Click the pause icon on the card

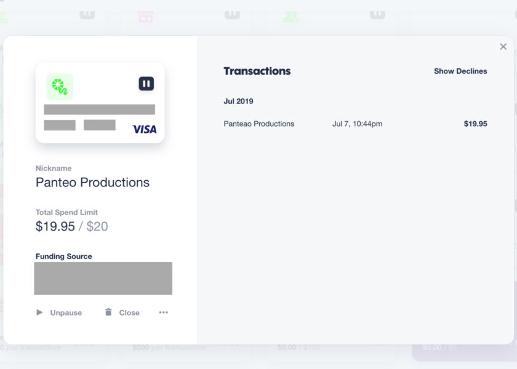pos(146,84)
